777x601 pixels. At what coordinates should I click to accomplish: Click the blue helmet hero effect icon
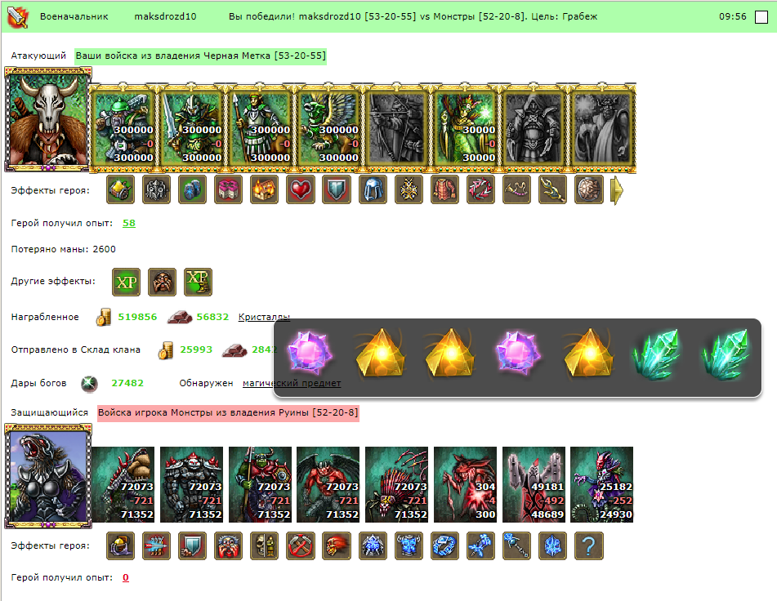(373, 189)
